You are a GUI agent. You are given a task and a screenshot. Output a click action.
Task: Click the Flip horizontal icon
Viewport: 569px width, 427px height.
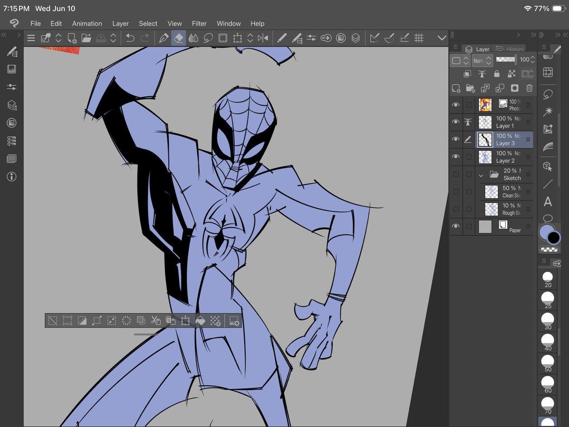coord(263,38)
